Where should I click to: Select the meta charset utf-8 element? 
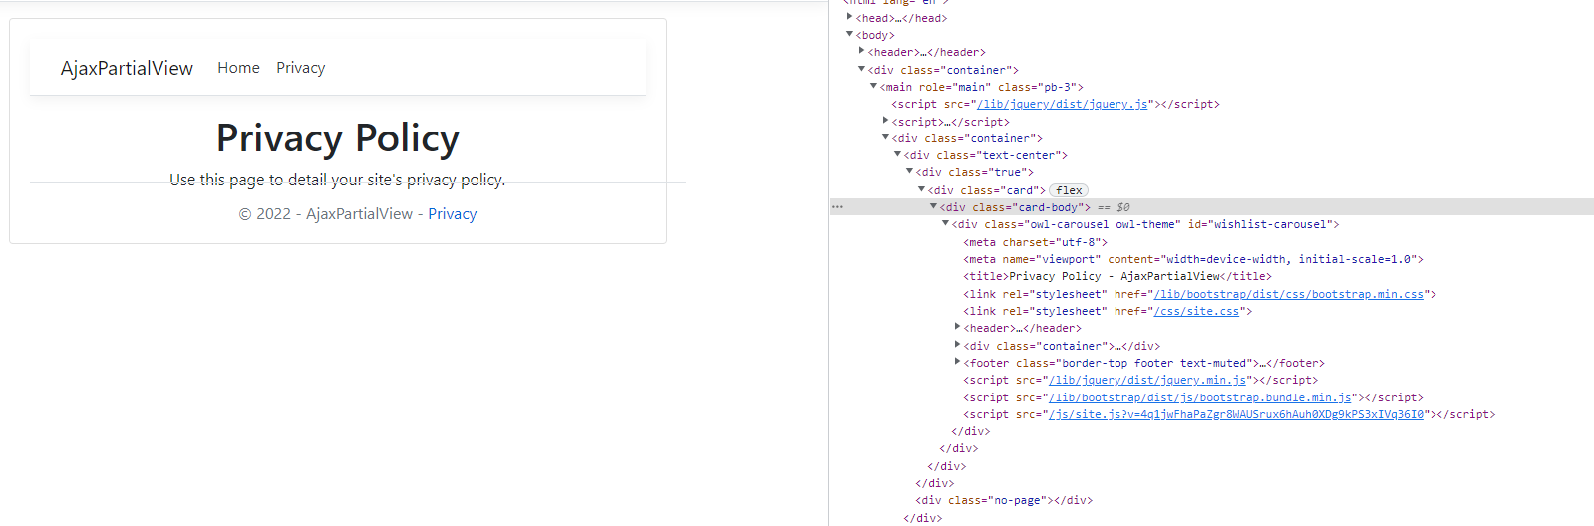pos(1035,242)
